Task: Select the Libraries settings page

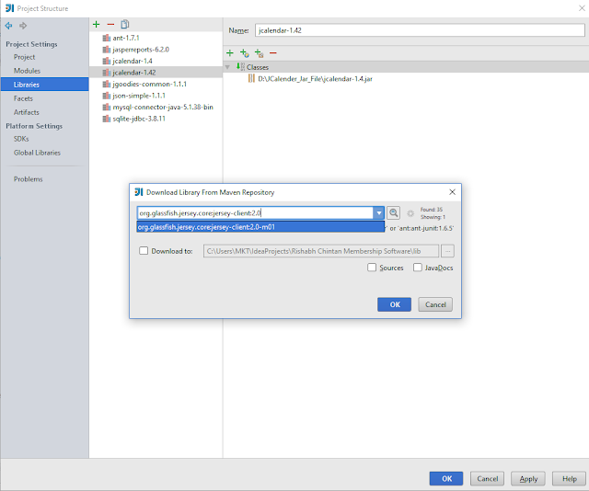Action: pyautogui.click(x=45, y=85)
